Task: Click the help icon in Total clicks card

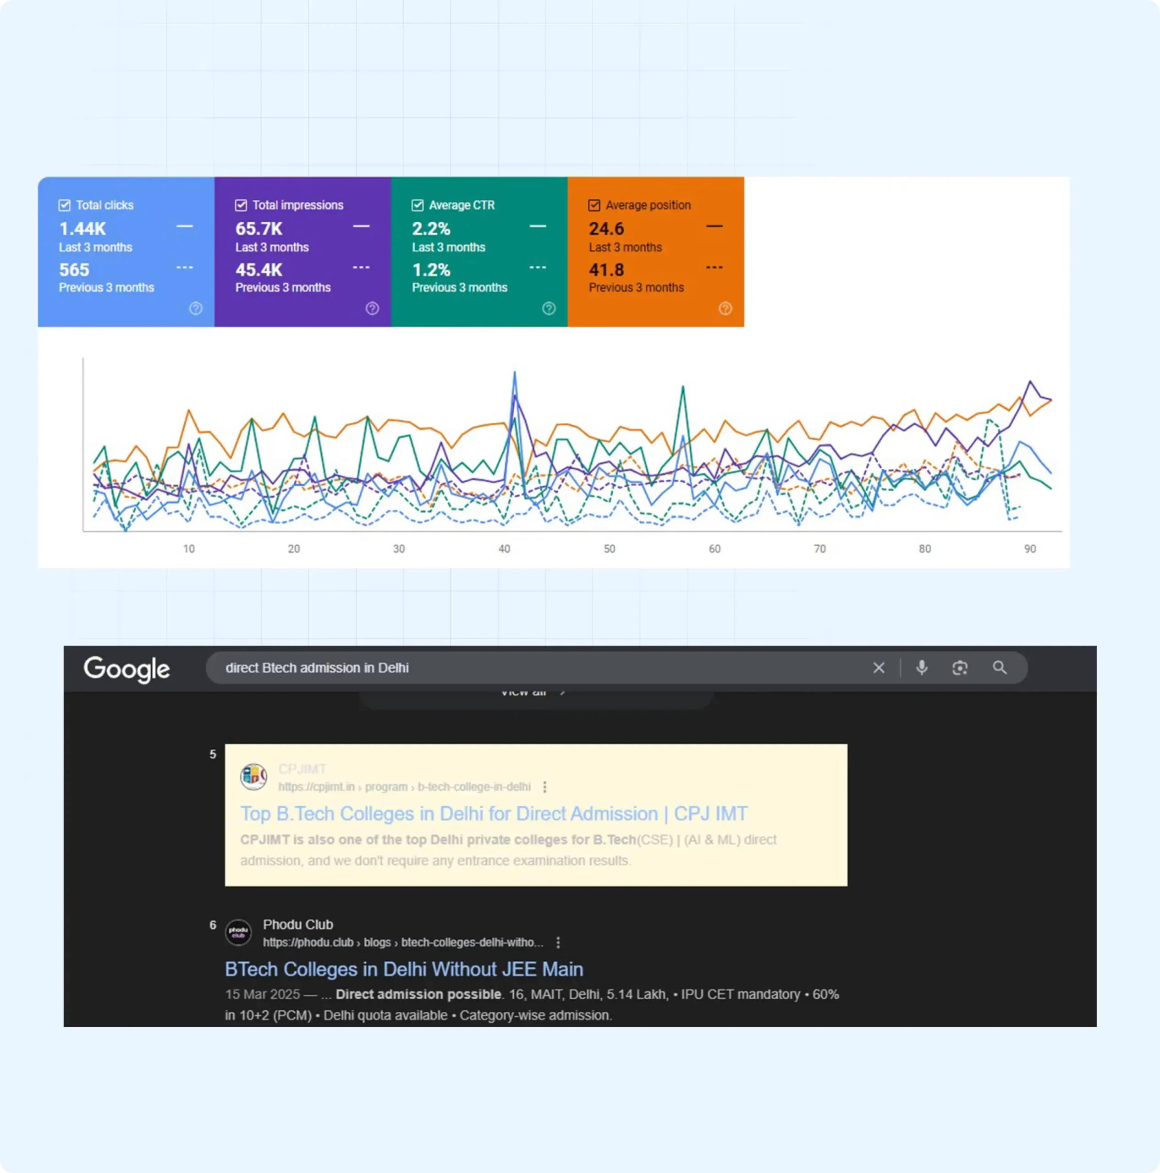Action: point(196,308)
